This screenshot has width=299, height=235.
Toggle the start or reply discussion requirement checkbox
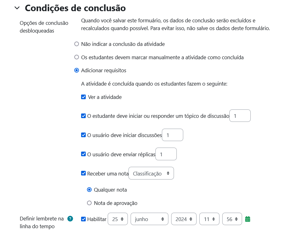[x=83, y=116]
